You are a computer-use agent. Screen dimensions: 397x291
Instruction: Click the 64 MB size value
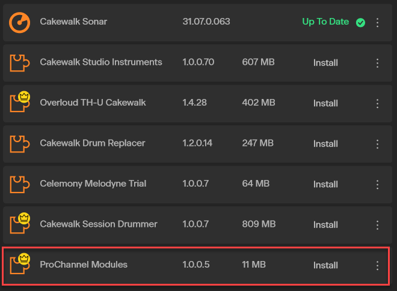tap(256, 184)
